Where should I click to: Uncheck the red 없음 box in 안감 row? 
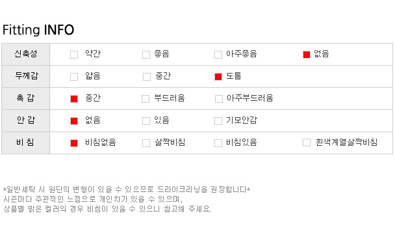74,121
